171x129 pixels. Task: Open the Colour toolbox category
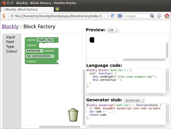[12, 51]
